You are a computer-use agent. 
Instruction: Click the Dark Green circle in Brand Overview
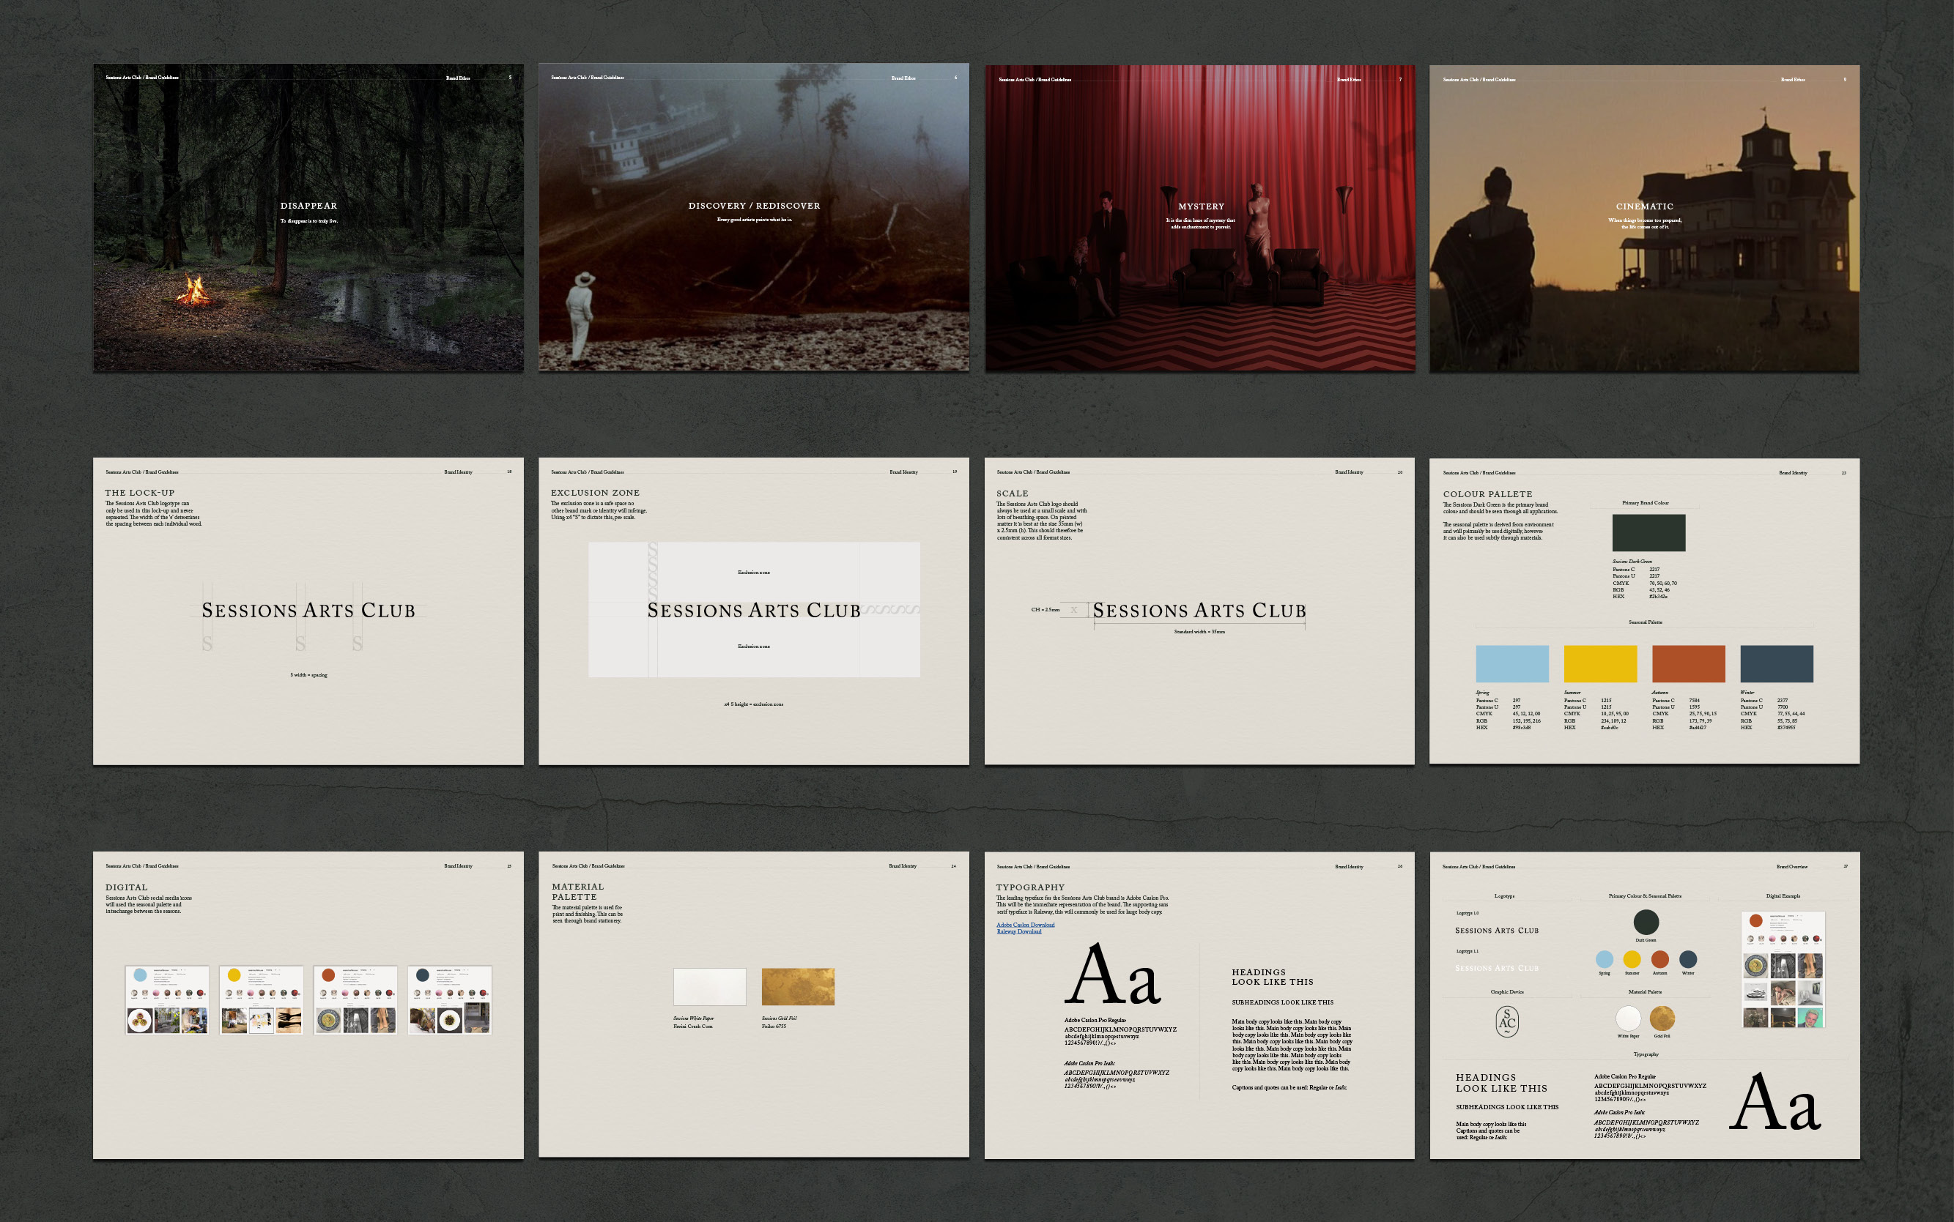pyautogui.click(x=1646, y=921)
